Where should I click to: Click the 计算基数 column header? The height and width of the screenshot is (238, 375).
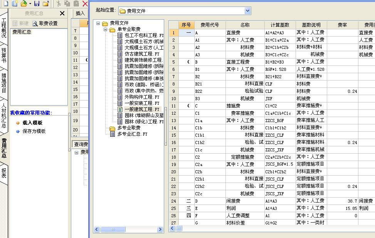coord(280,25)
